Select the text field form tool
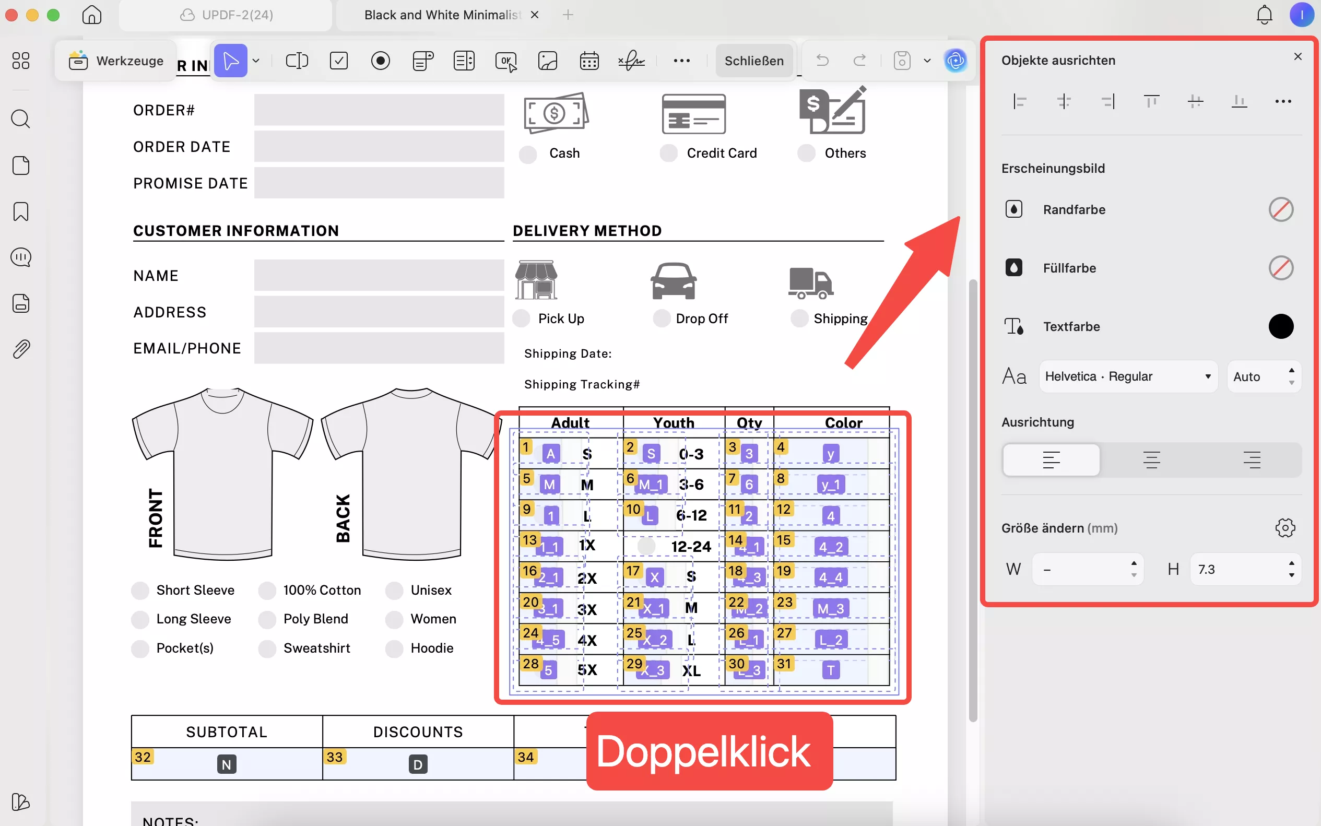Viewport: 1321px width, 826px height. coord(297,61)
